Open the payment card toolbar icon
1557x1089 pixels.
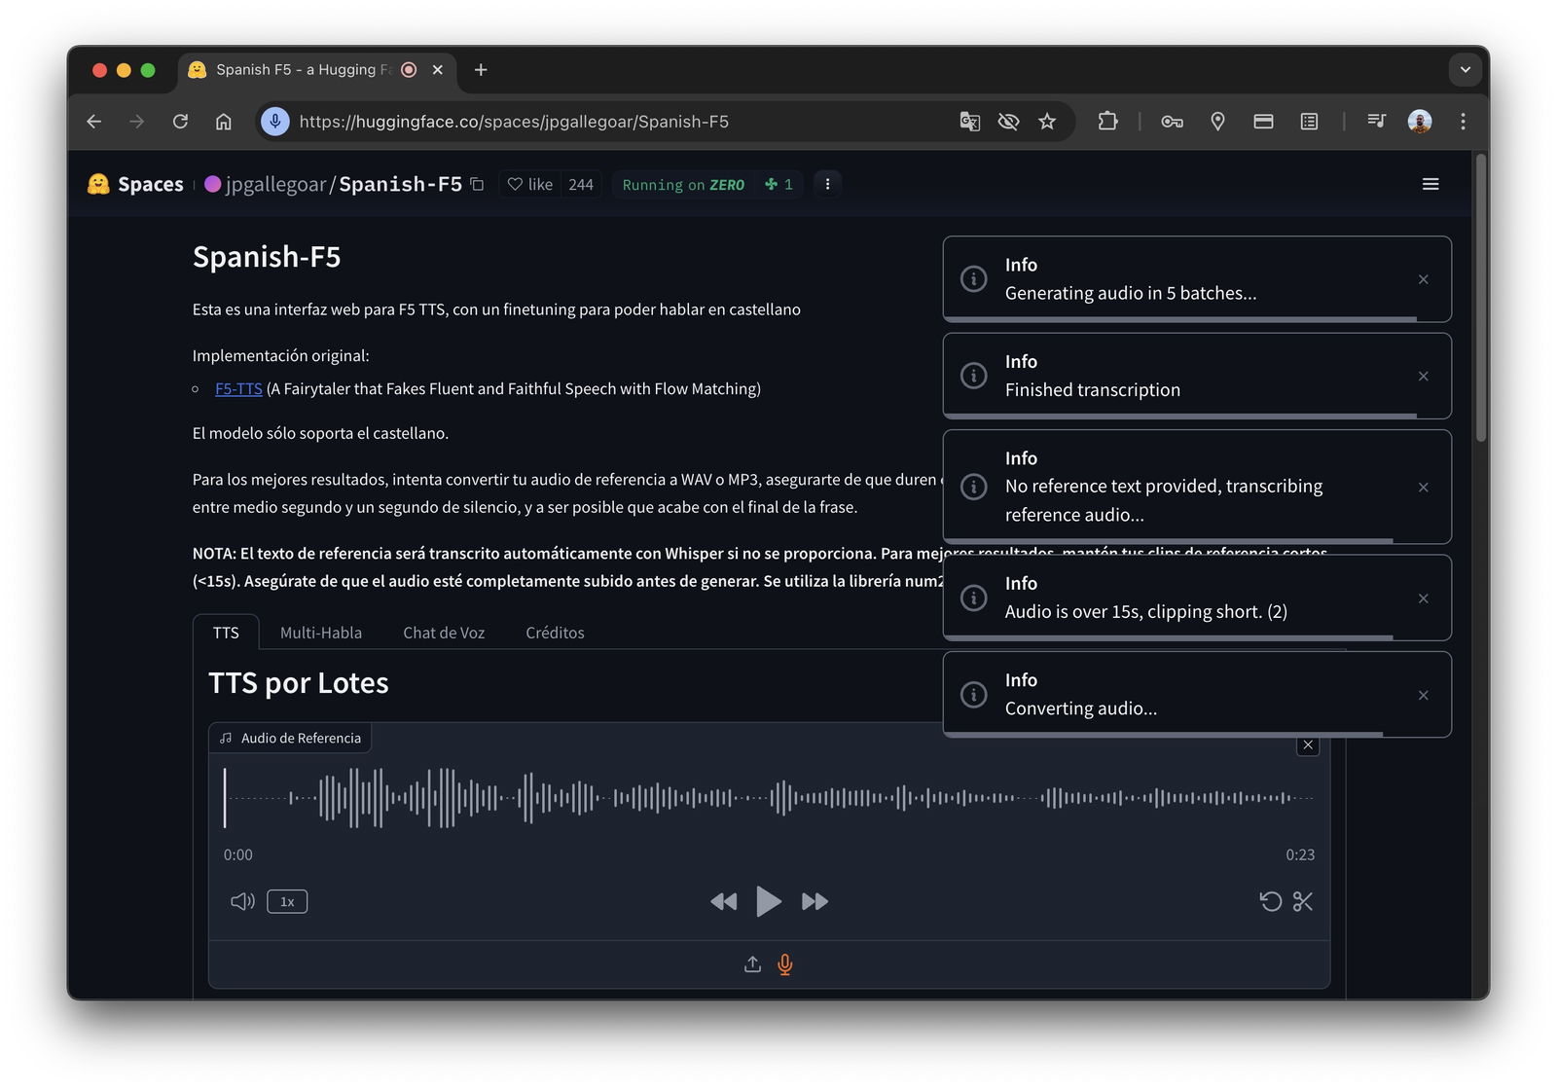pos(1263,122)
